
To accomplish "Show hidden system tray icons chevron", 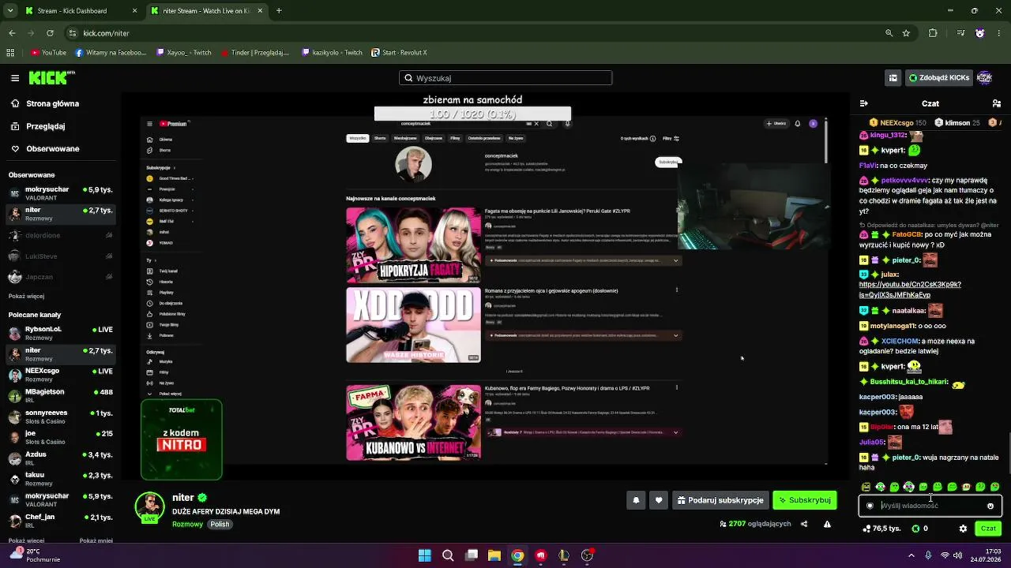I will [913, 555].
